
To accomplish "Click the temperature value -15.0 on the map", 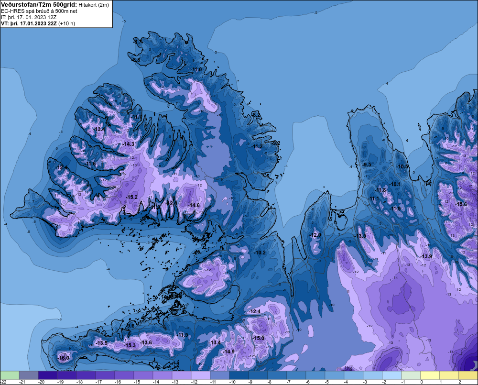I will coord(259,338).
